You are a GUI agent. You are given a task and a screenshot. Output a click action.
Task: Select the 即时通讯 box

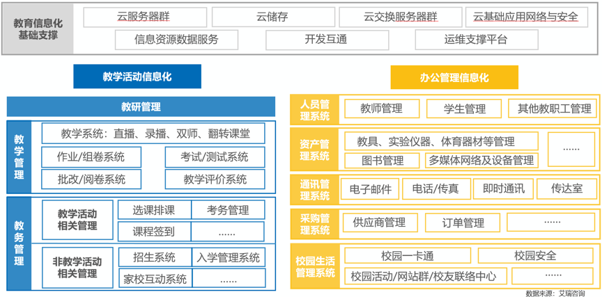pos(503,189)
